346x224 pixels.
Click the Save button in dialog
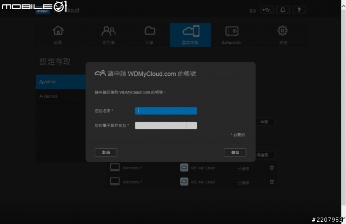click(x=235, y=153)
